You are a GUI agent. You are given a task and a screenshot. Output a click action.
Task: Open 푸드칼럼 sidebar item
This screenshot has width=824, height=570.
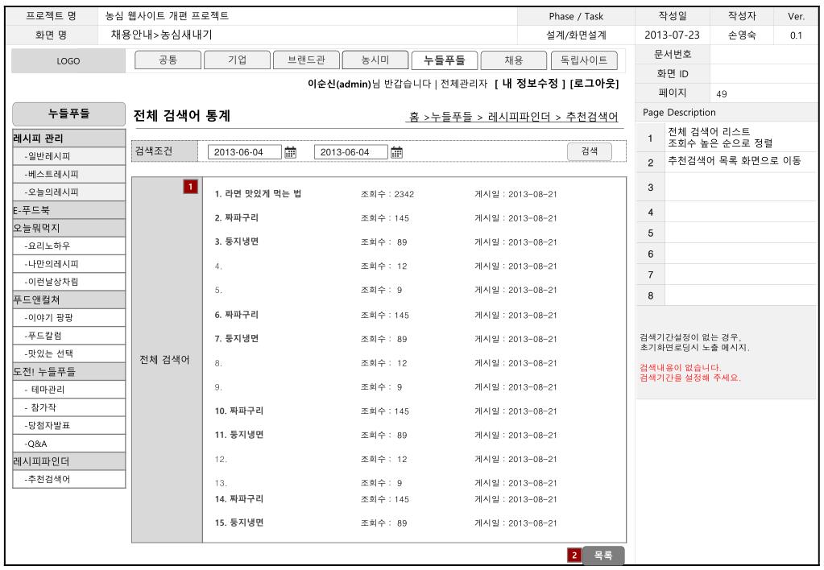(x=68, y=336)
